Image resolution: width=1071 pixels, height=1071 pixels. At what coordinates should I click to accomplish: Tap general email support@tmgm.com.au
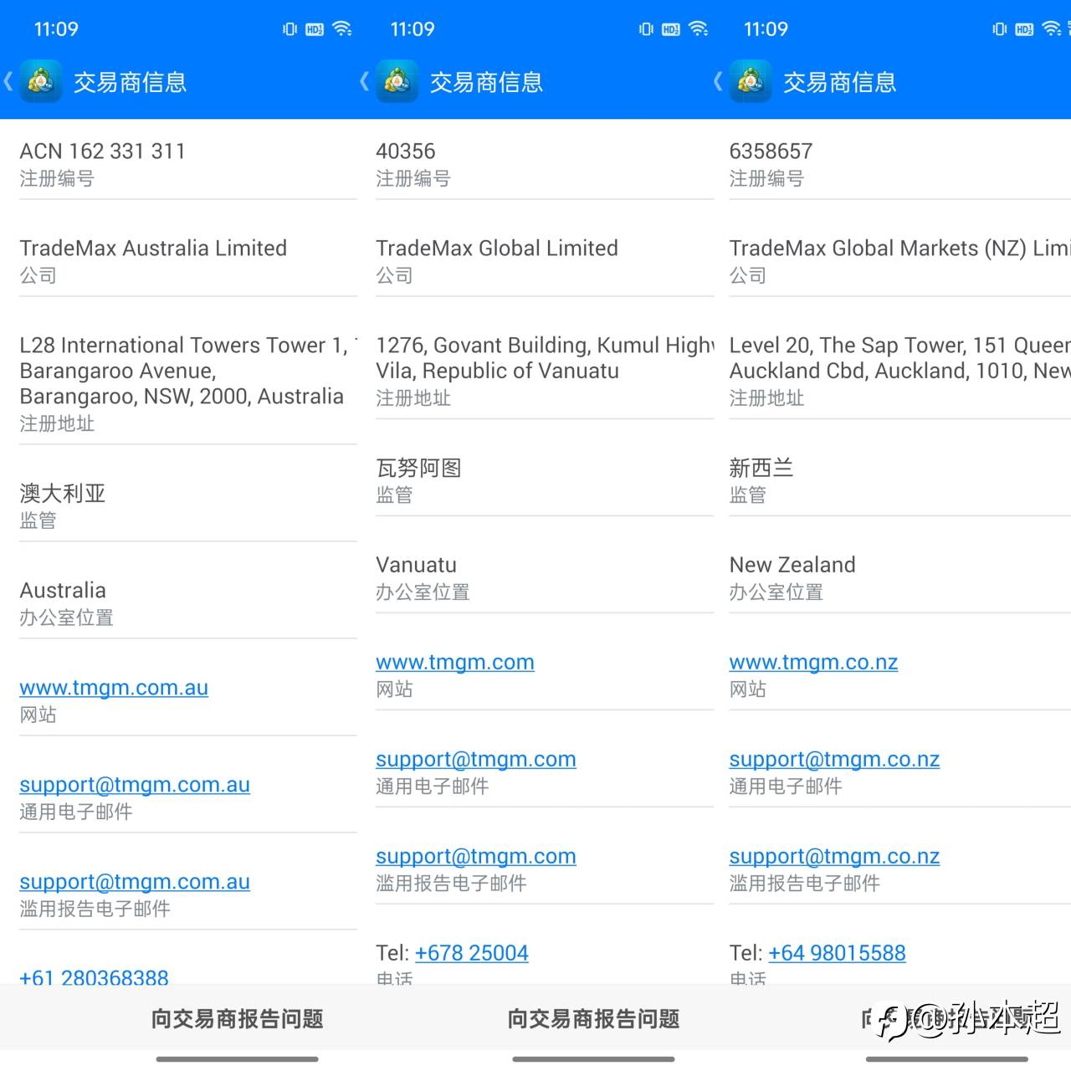coord(135,785)
